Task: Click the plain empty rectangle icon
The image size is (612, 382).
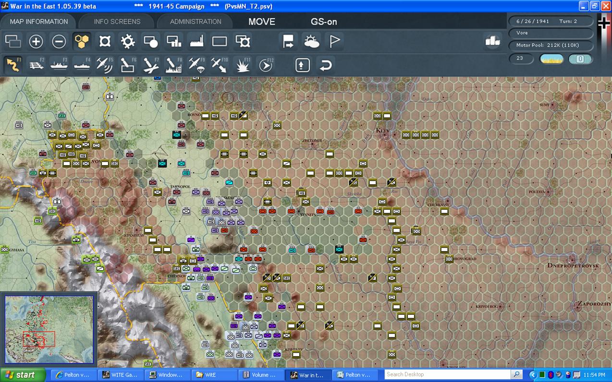Action: click(x=220, y=42)
